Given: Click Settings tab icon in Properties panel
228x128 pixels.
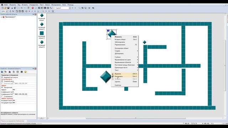Looking at the screenshot, I should click(x=2, y=72).
